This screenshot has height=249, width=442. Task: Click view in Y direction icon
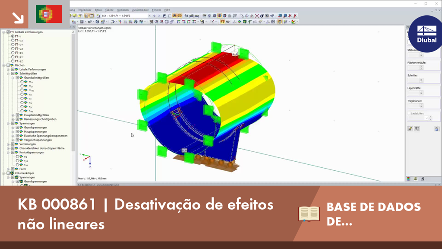click(183, 22)
